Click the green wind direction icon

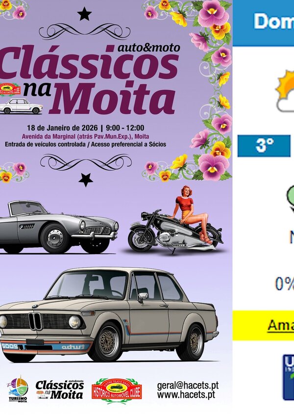coord(290,199)
